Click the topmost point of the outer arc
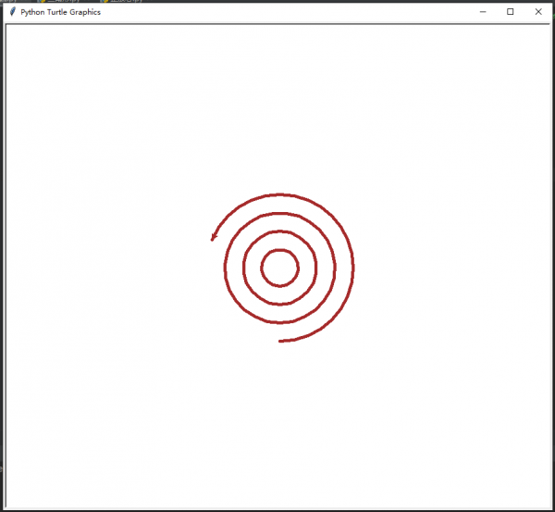 point(279,194)
